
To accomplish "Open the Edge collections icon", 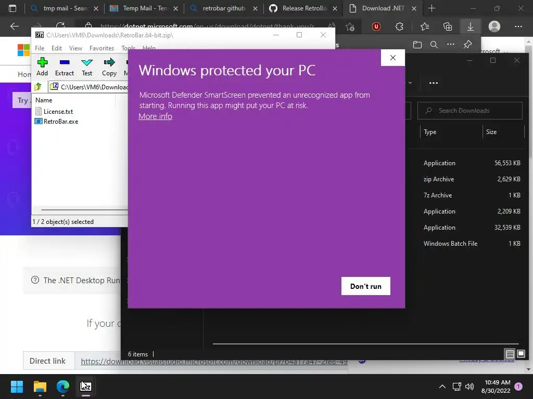I will click(x=448, y=26).
